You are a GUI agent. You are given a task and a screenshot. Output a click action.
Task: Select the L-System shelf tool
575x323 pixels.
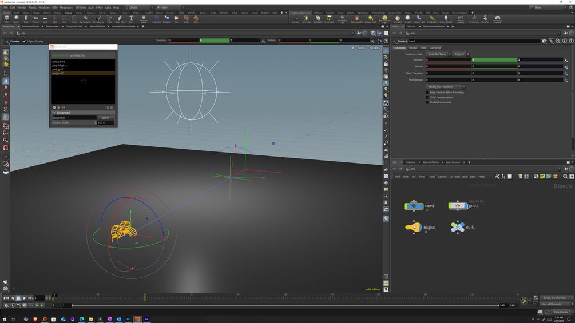coord(157,19)
